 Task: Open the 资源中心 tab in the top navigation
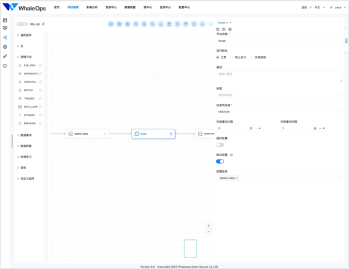tap(111, 7)
